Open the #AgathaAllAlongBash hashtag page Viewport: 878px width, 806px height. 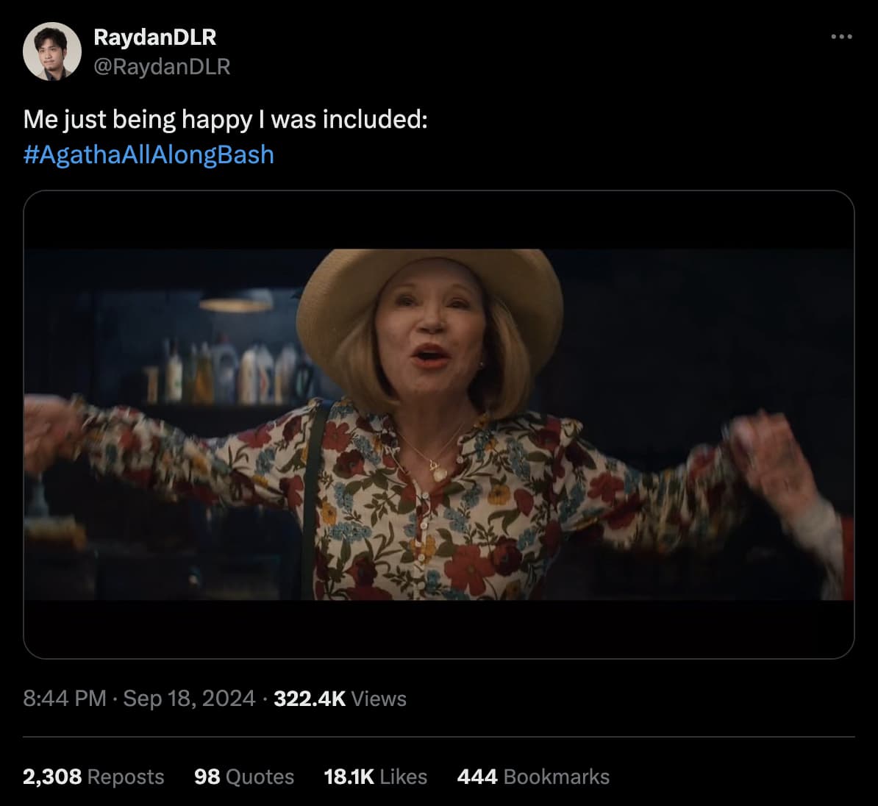149,155
